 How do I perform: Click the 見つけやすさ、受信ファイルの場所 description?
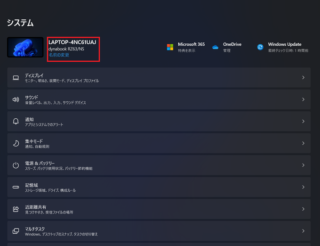(x=49, y=212)
